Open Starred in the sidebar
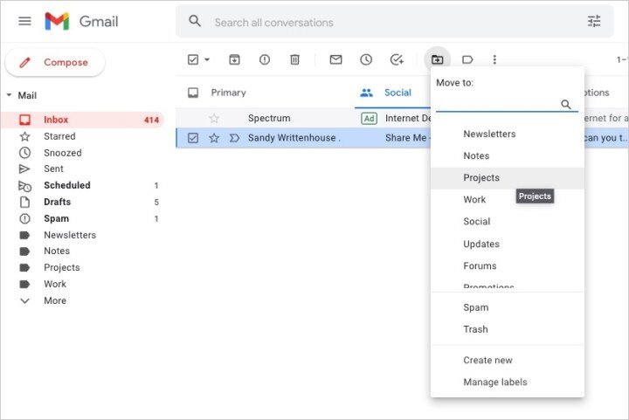 (x=82, y=136)
